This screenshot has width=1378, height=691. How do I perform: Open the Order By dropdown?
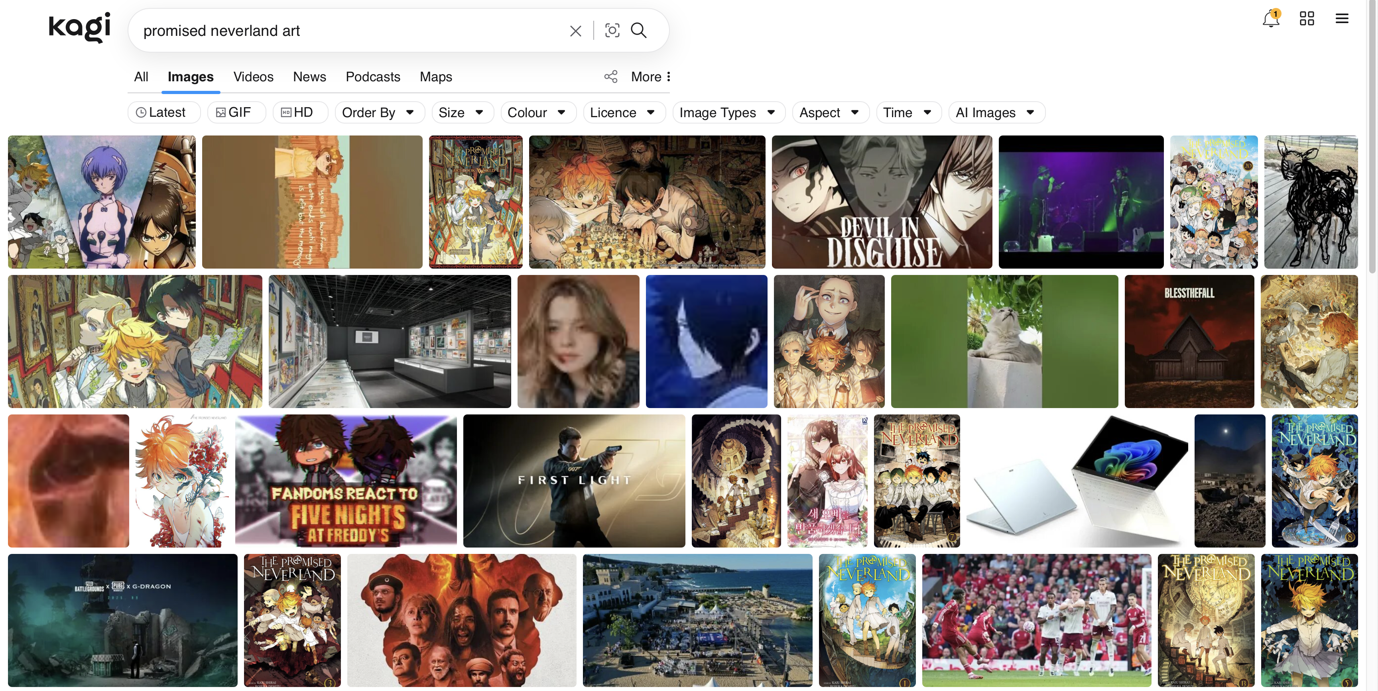tap(379, 112)
